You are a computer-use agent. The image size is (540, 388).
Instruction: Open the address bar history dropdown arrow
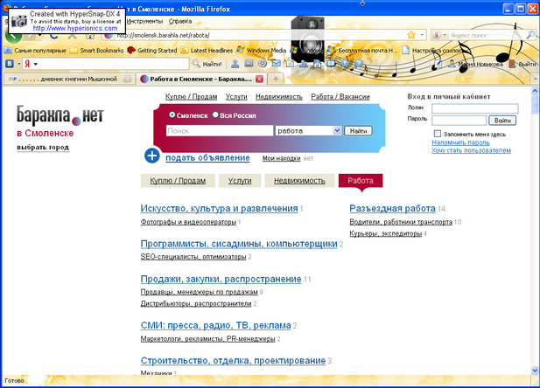coord(422,35)
